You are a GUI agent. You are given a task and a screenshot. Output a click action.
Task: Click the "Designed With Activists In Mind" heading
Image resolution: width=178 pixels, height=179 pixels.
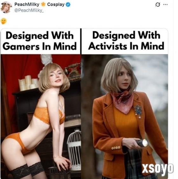(126, 41)
